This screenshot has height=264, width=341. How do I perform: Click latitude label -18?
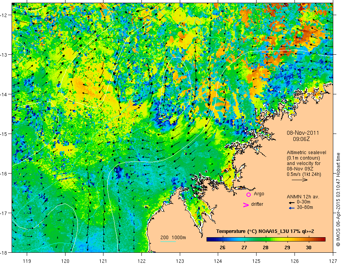point(4,252)
